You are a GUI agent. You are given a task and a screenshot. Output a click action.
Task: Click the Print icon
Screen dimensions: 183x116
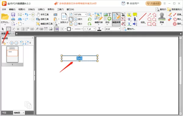click(13, 19)
